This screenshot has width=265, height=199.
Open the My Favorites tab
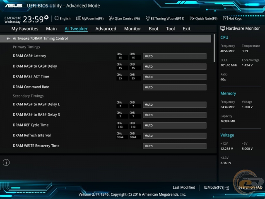point(25,29)
